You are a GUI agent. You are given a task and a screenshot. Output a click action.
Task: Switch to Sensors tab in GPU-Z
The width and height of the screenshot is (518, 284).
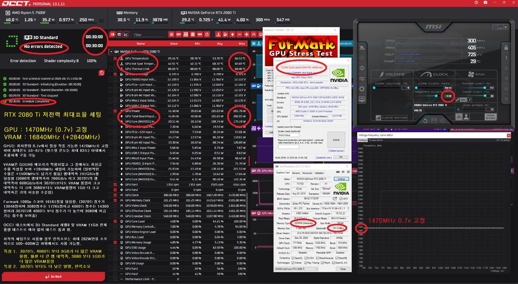point(295,172)
